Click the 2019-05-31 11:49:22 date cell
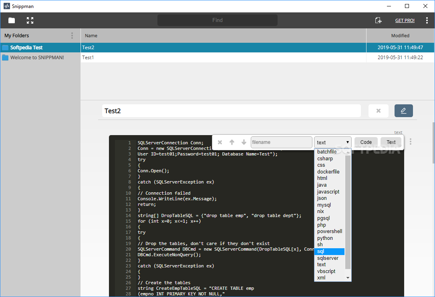The height and width of the screenshot is (297, 435). (x=400, y=57)
